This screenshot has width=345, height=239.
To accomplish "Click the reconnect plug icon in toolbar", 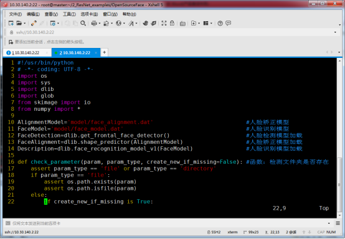I will tap(34, 23).
